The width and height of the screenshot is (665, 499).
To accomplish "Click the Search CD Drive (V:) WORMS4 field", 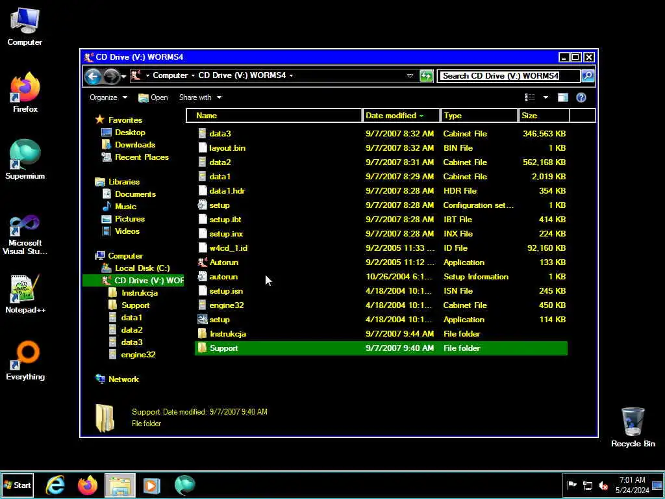I will pos(508,76).
